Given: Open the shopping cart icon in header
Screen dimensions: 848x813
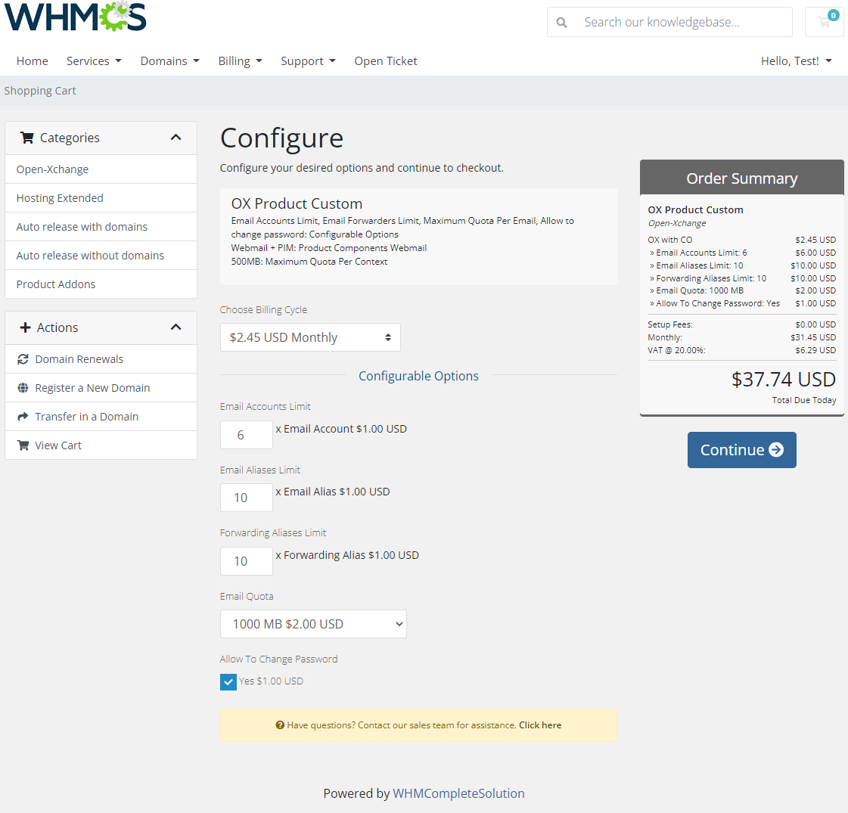Looking at the screenshot, I should click(x=825, y=22).
